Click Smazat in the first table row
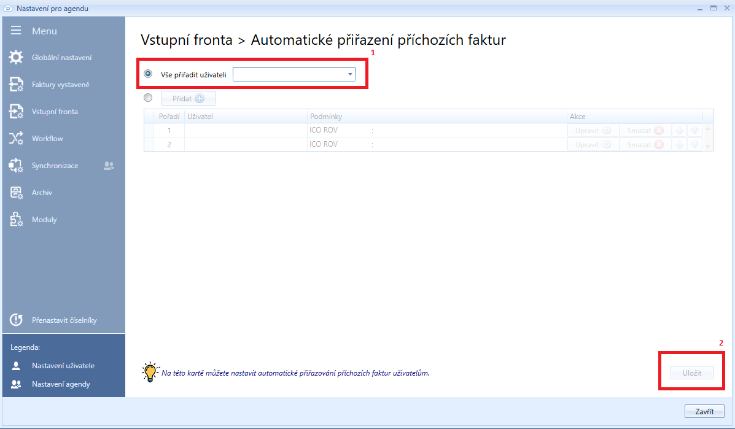Image resolution: width=735 pixels, height=429 pixels. [644, 130]
